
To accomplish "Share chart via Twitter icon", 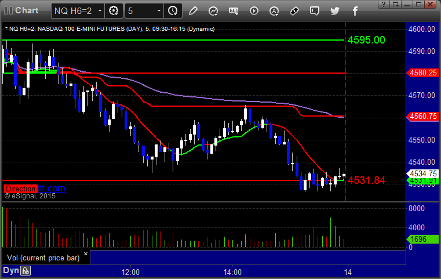I will (x=335, y=11).
